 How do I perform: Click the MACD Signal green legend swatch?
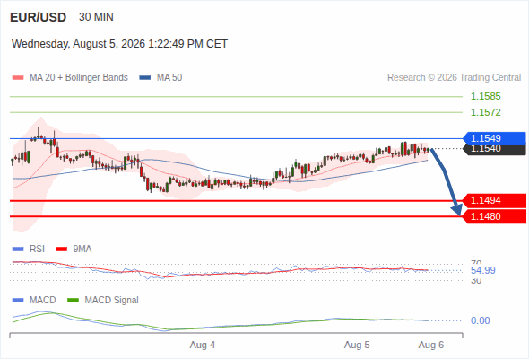click(x=73, y=301)
